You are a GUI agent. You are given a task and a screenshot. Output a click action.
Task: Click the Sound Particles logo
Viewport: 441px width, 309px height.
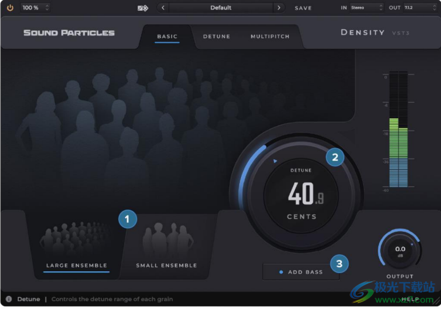pos(69,33)
